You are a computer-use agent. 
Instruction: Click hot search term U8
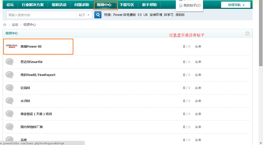tap(146, 15)
